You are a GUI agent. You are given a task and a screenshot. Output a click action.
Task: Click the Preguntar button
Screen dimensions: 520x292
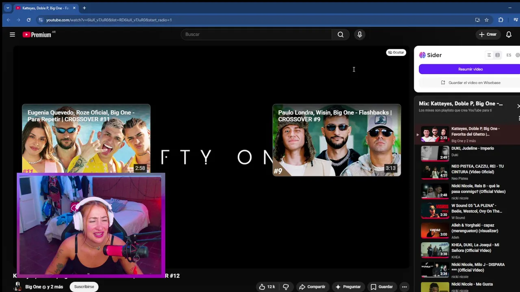click(x=348, y=287)
